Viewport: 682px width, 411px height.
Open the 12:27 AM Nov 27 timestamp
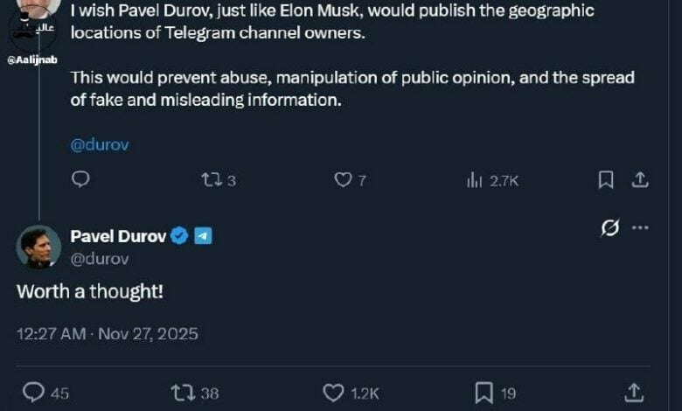108,334
